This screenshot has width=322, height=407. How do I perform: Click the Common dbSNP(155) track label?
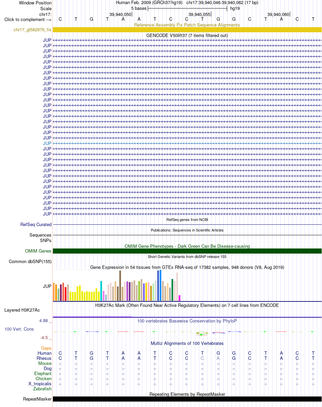click(x=30, y=262)
